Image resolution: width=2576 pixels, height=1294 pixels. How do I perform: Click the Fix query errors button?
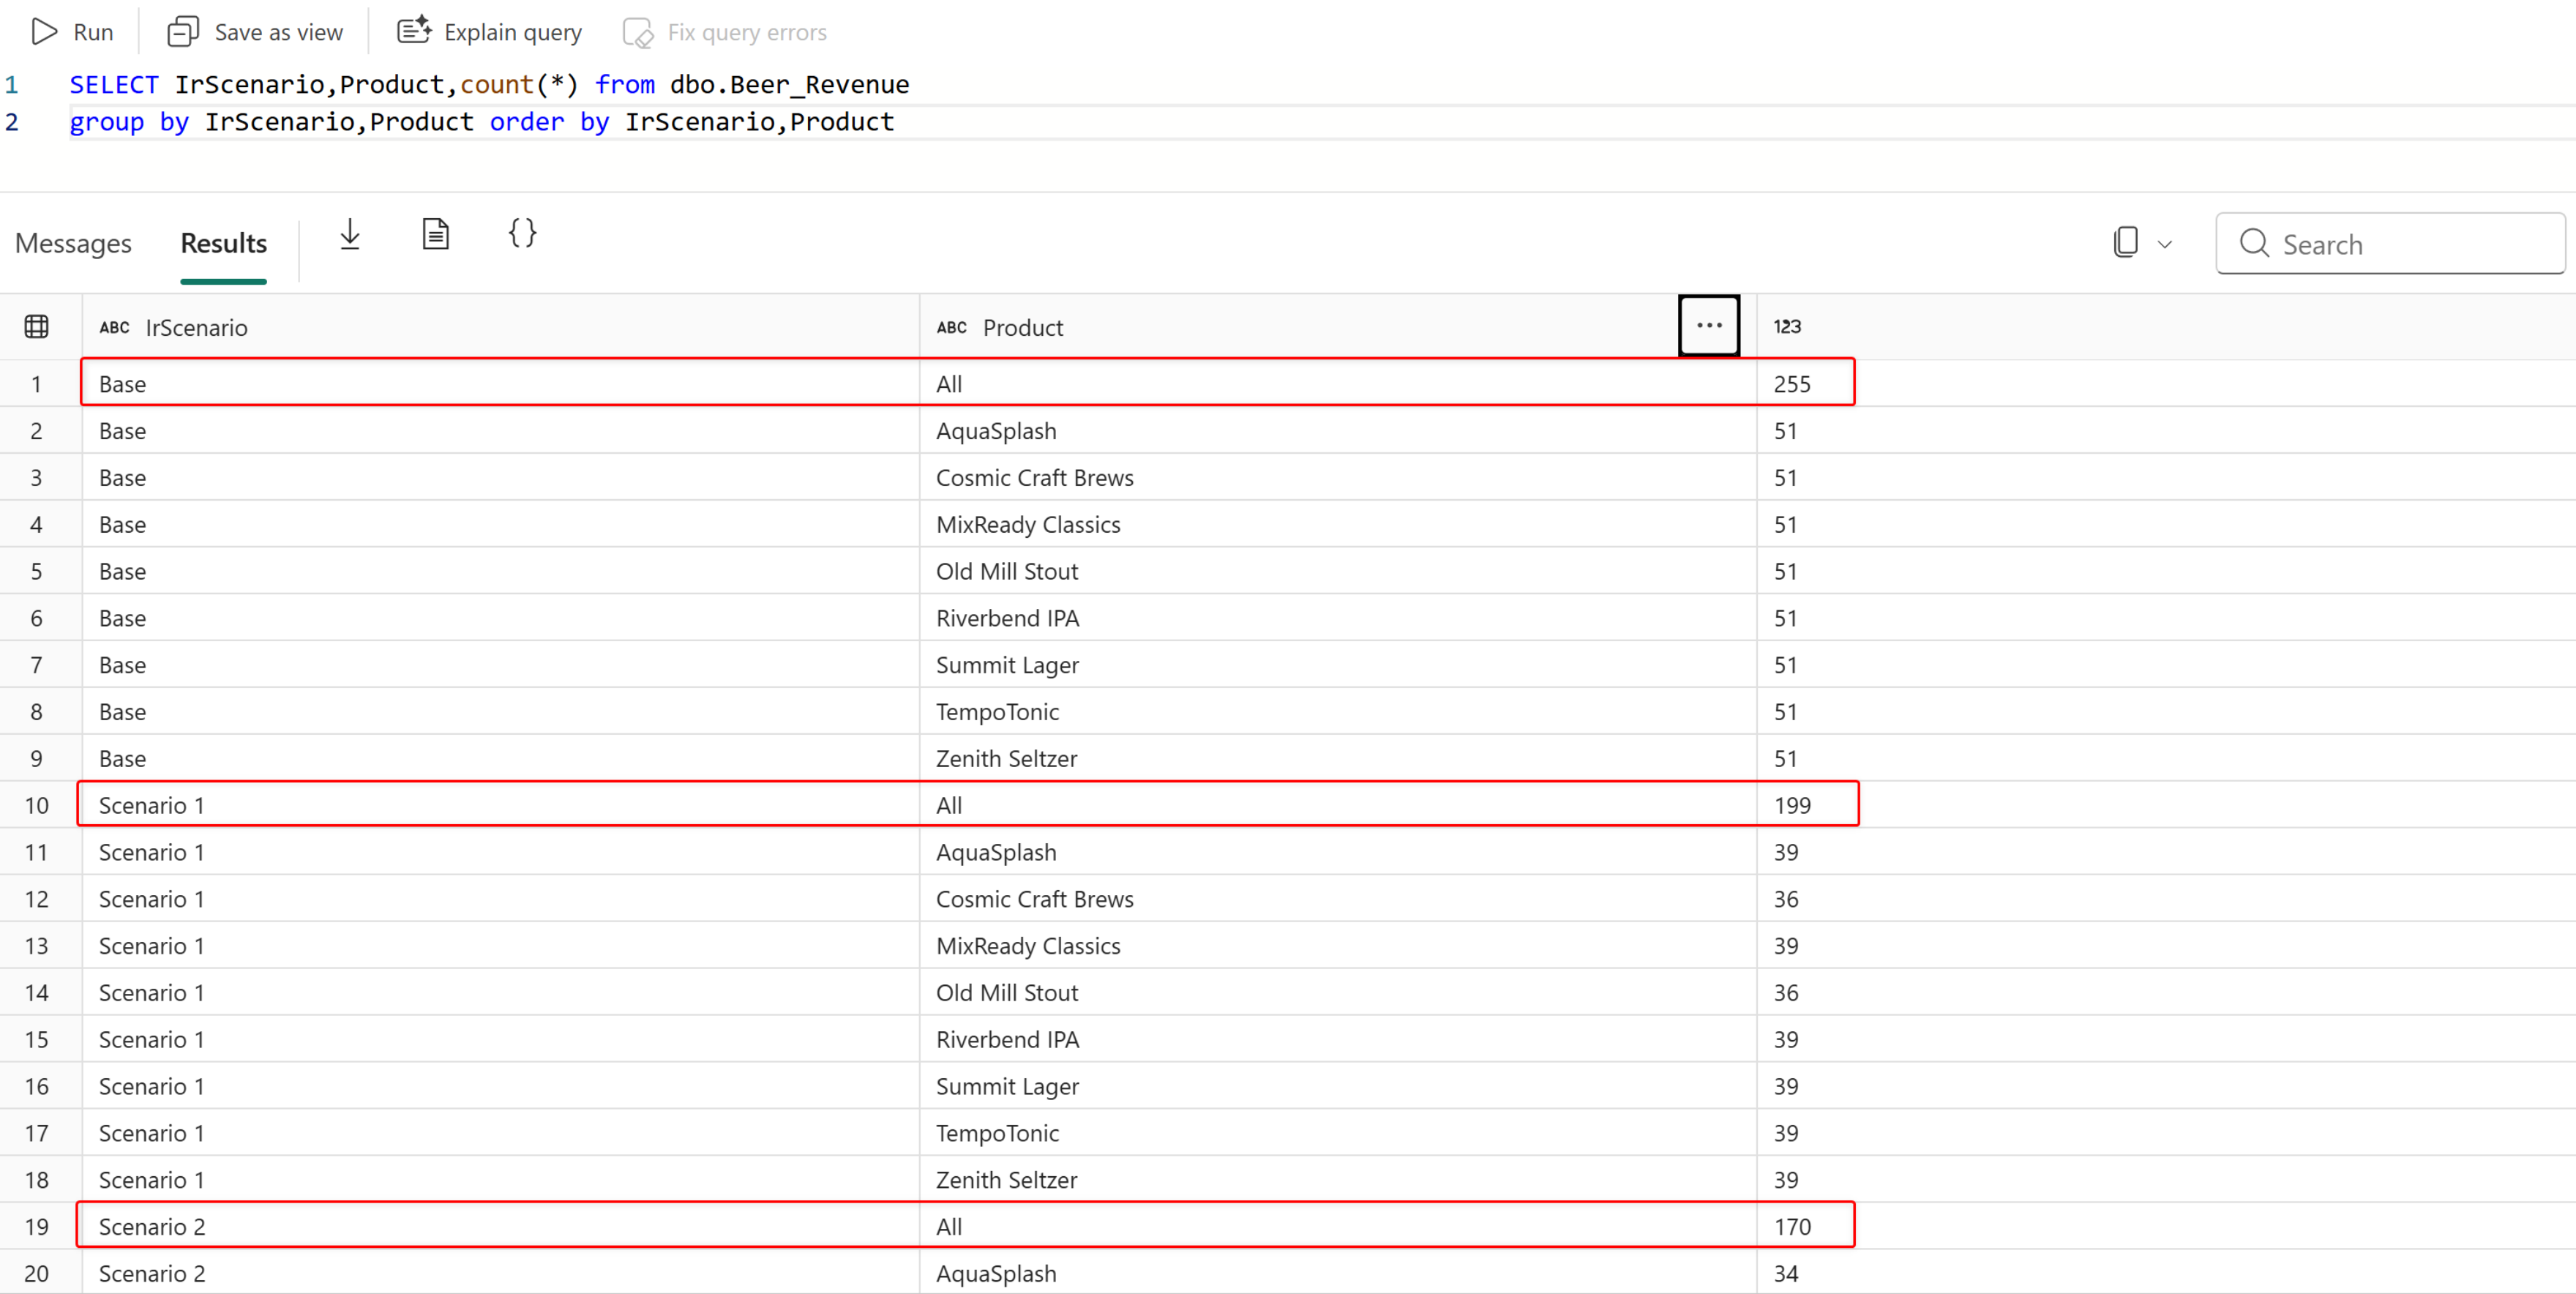725,32
